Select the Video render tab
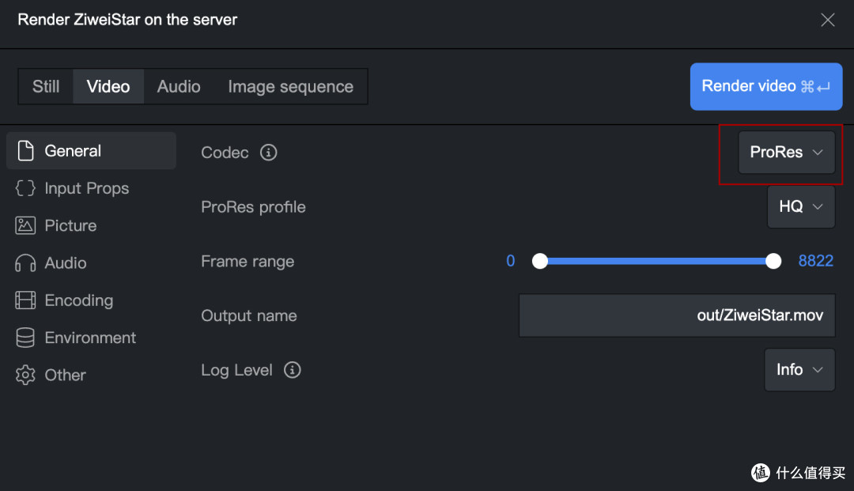Screen dimensions: 854x491 (108, 86)
